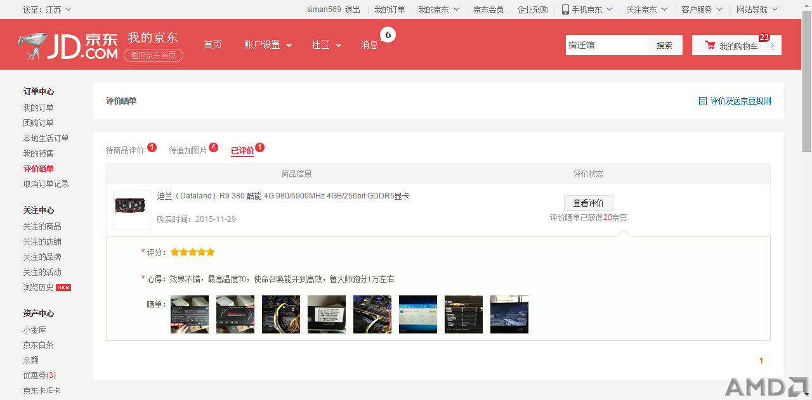Select the 已评价 tab
Image resolution: width=812 pixels, height=400 pixels.
coord(242,150)
